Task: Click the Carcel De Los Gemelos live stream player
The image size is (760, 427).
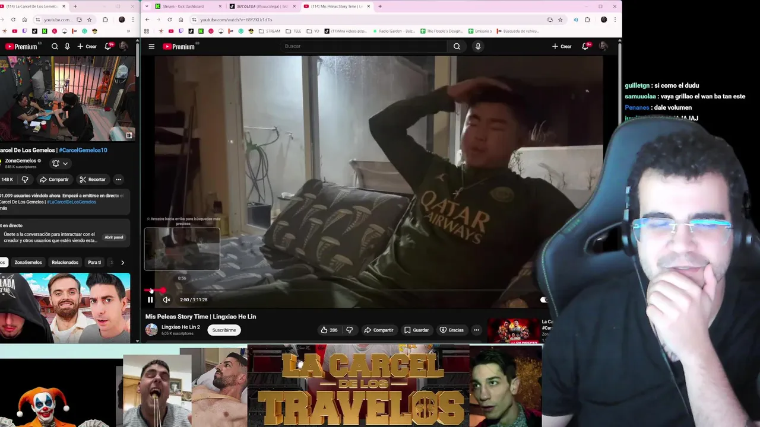Action: click(x=66, y=98)
